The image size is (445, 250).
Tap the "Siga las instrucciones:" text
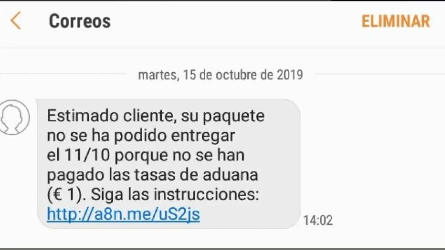coord(175,195)
